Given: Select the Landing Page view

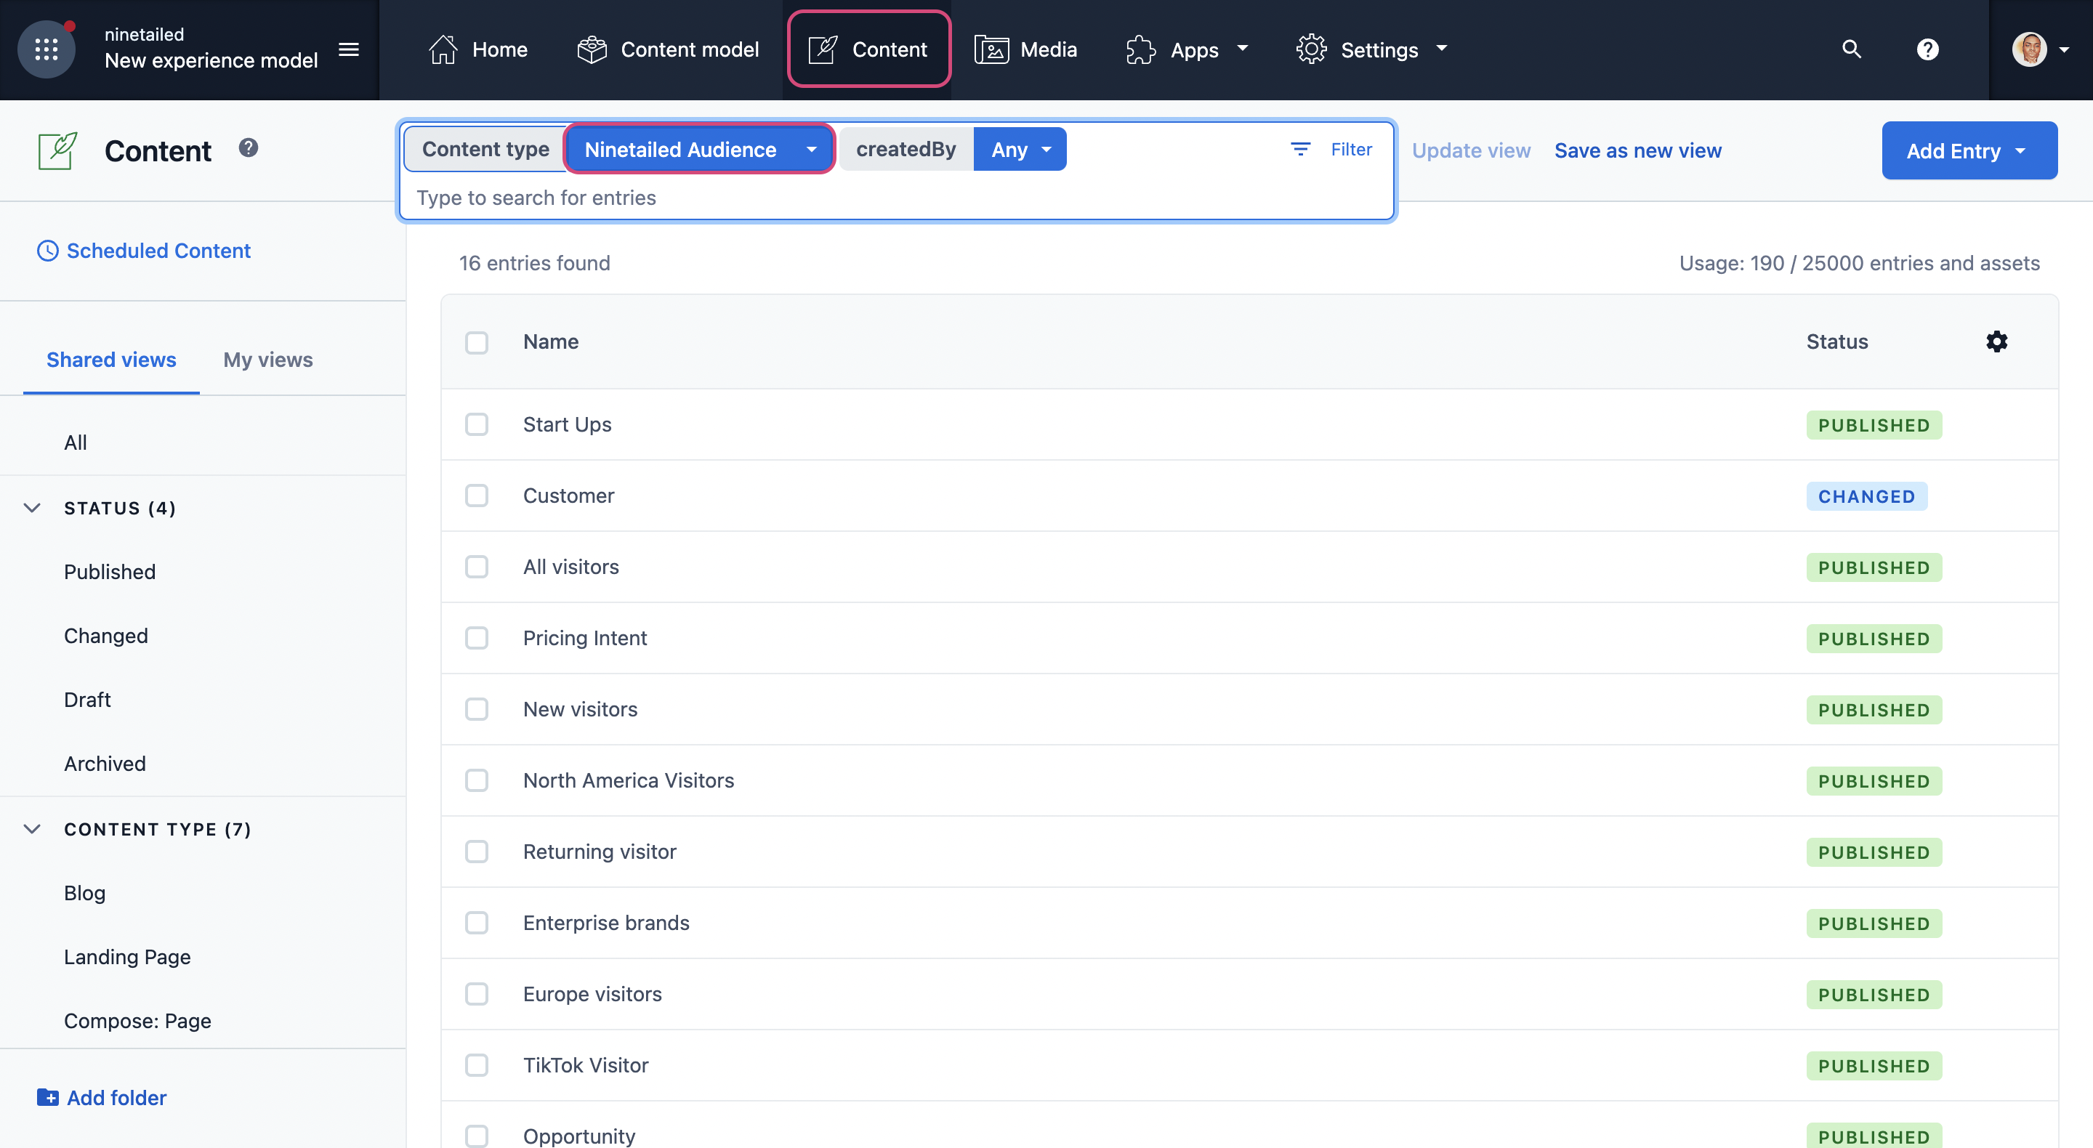Looking at the screenshot, I should [126, 956].
